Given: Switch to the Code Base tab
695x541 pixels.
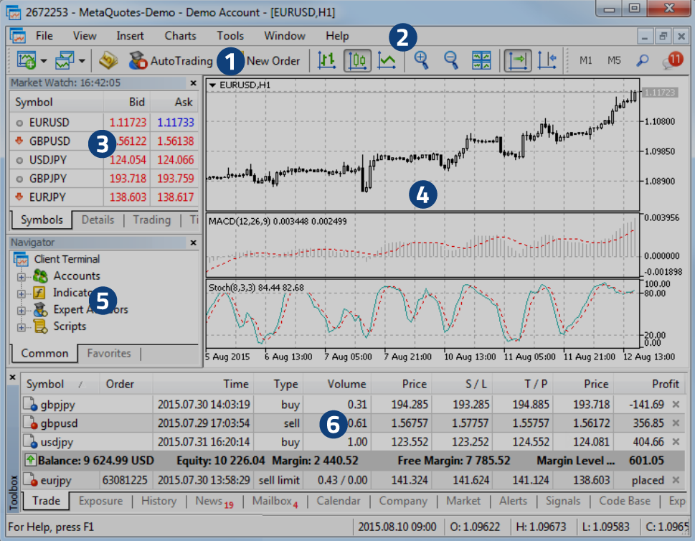Looking at the screenshot, I should pos(625,501).
